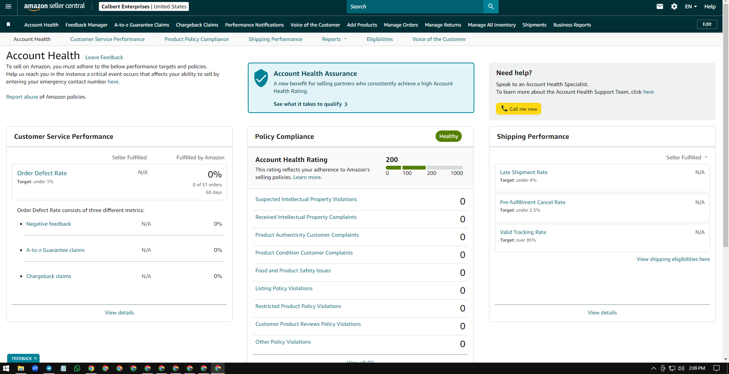This screenshot has width=729, height=374.
Task: Open the EN language dropdown
Action: point(691,6)
